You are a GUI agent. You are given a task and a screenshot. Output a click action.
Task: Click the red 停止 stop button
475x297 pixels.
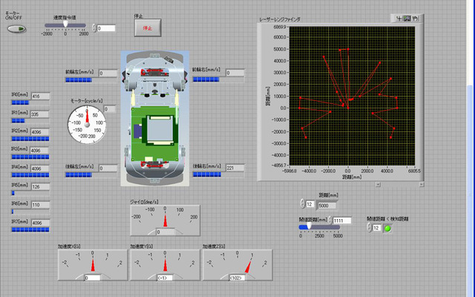148,28
